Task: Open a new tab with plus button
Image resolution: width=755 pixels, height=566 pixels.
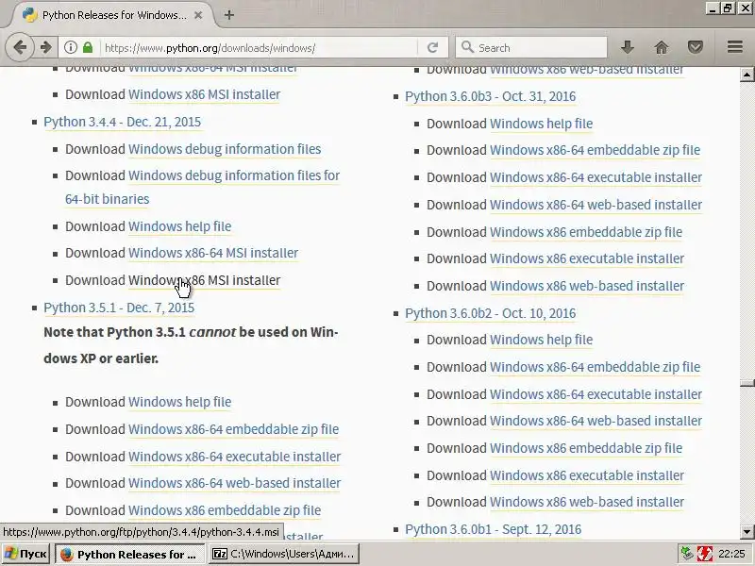Action: point(229,15)
